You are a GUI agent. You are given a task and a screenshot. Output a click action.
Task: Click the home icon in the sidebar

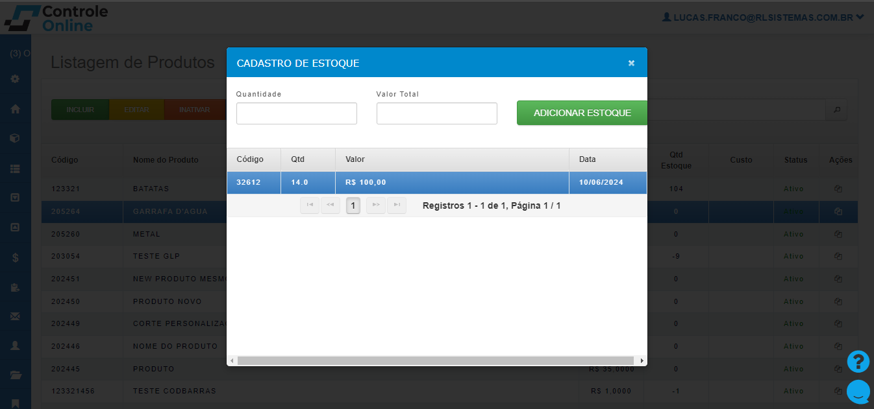16,109
